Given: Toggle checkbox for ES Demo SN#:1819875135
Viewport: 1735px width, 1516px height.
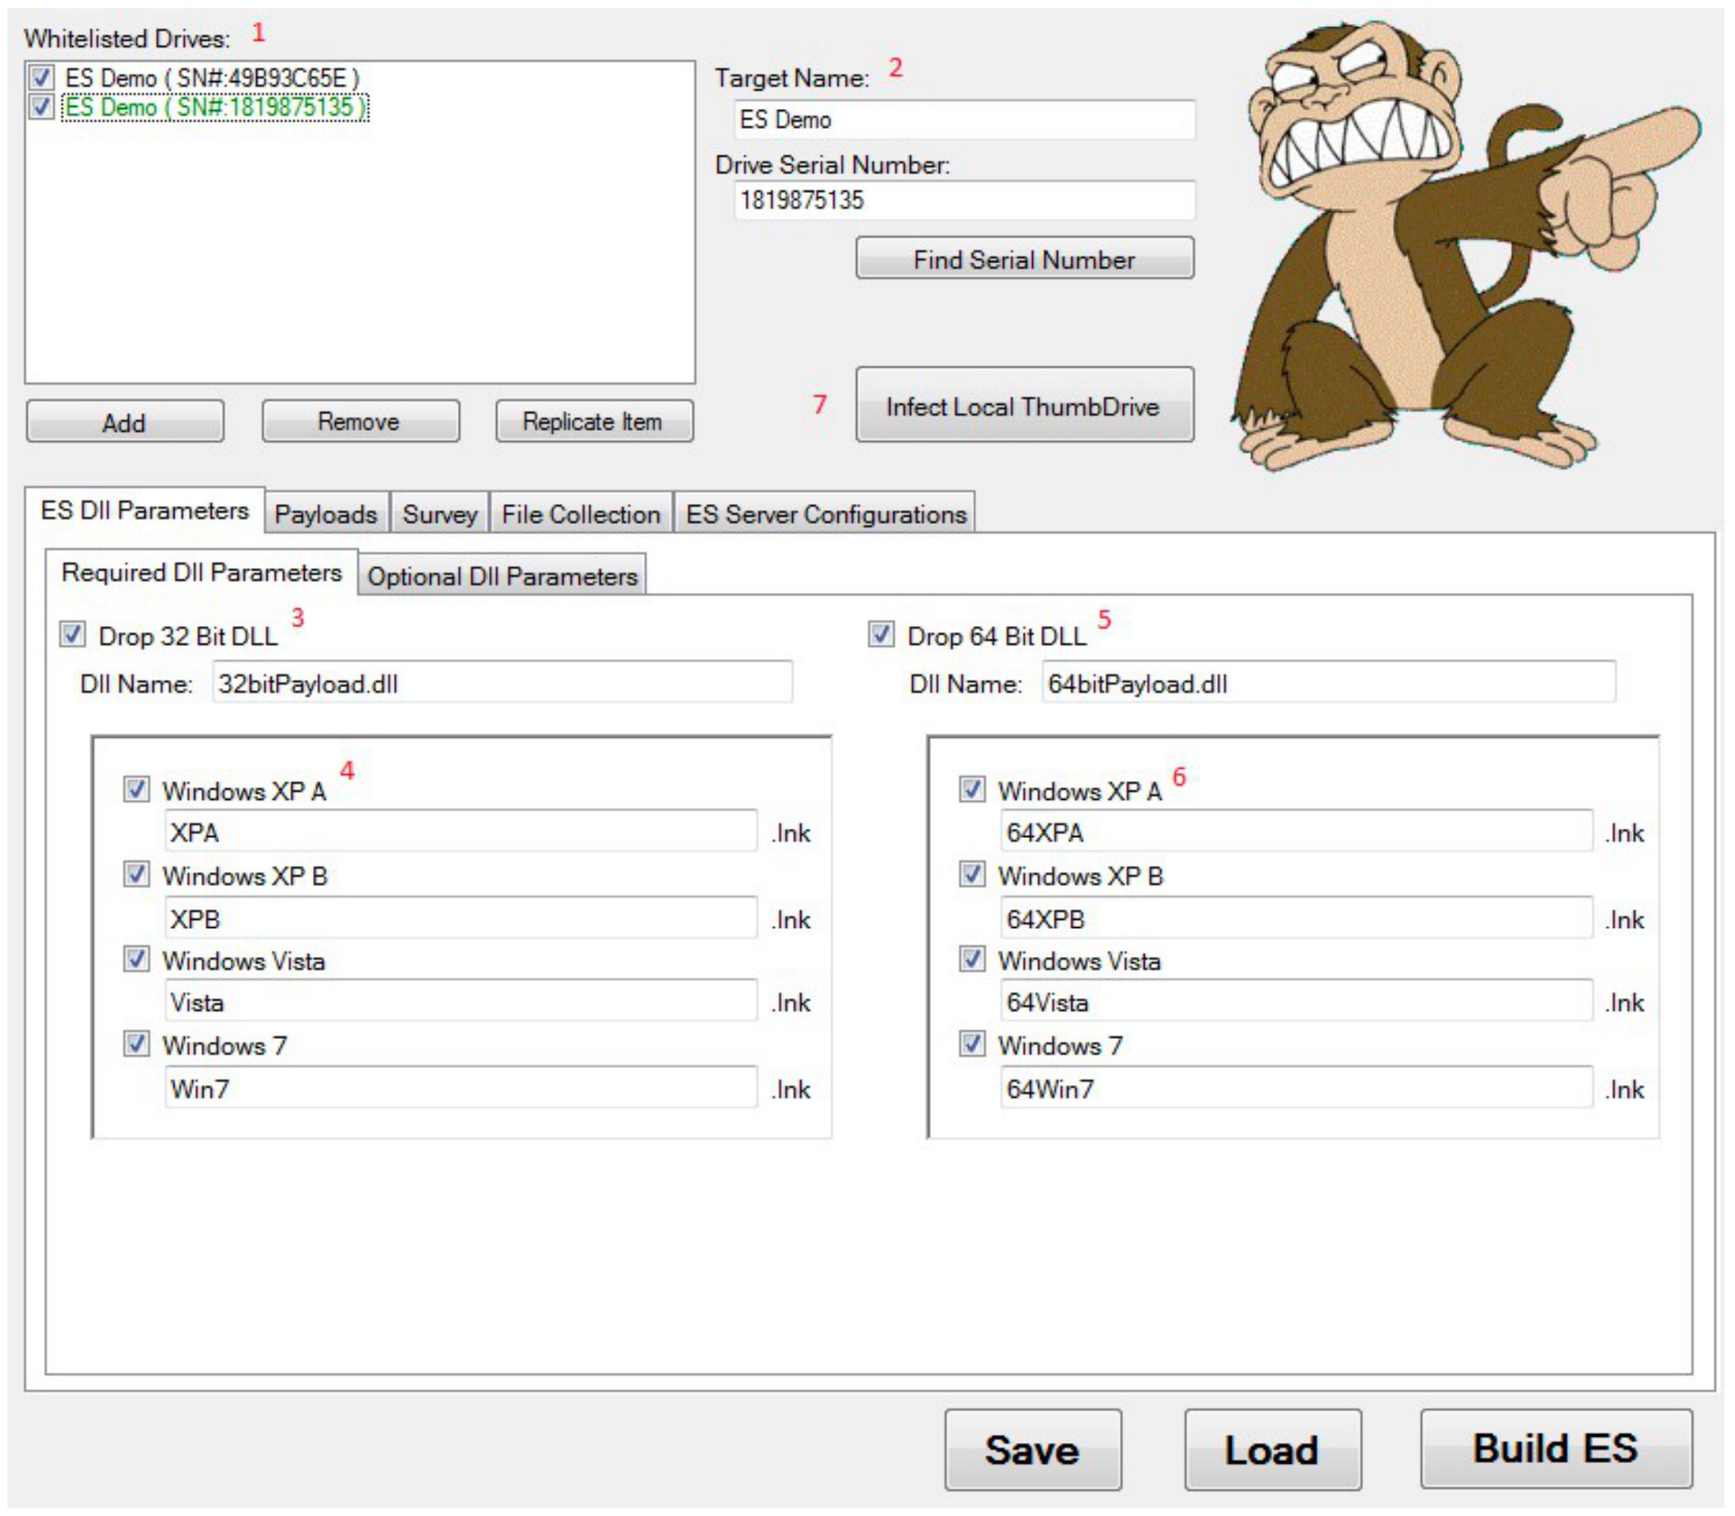Looking at the screenshot, I should coord(40,107).
